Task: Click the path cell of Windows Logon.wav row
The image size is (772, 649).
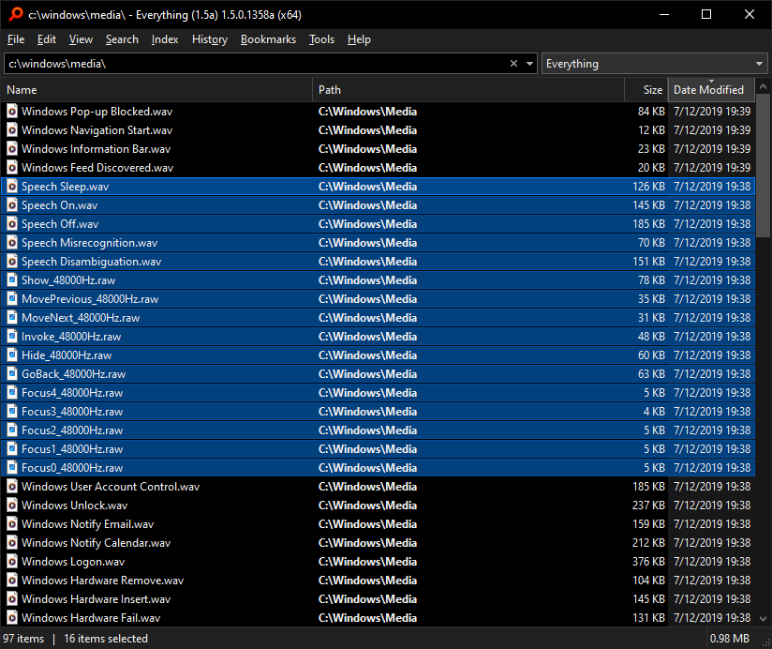Action: tap(367, 561)
